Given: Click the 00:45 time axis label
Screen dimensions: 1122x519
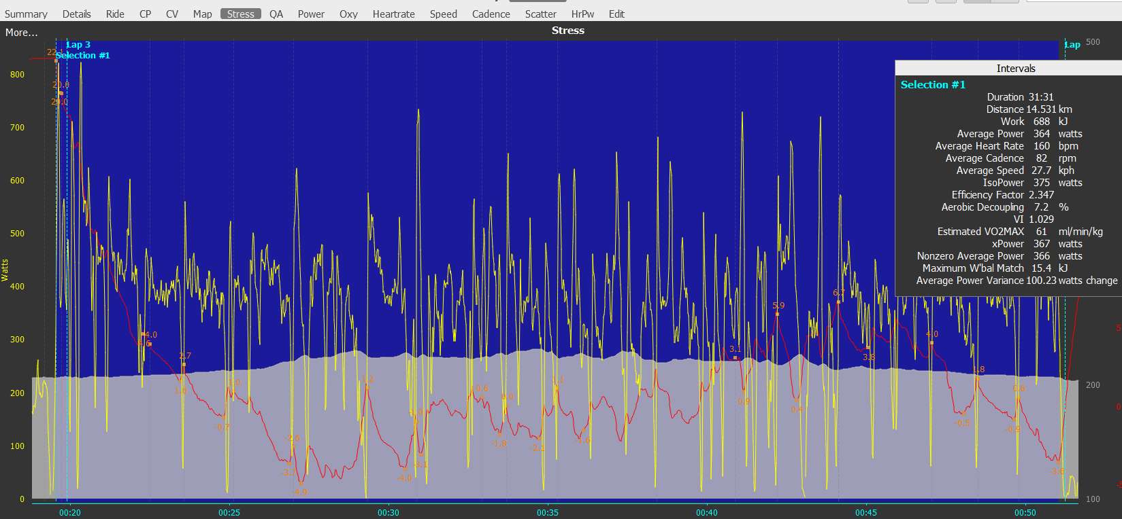Looking at the screenshot, I should [x=866, y=513].
